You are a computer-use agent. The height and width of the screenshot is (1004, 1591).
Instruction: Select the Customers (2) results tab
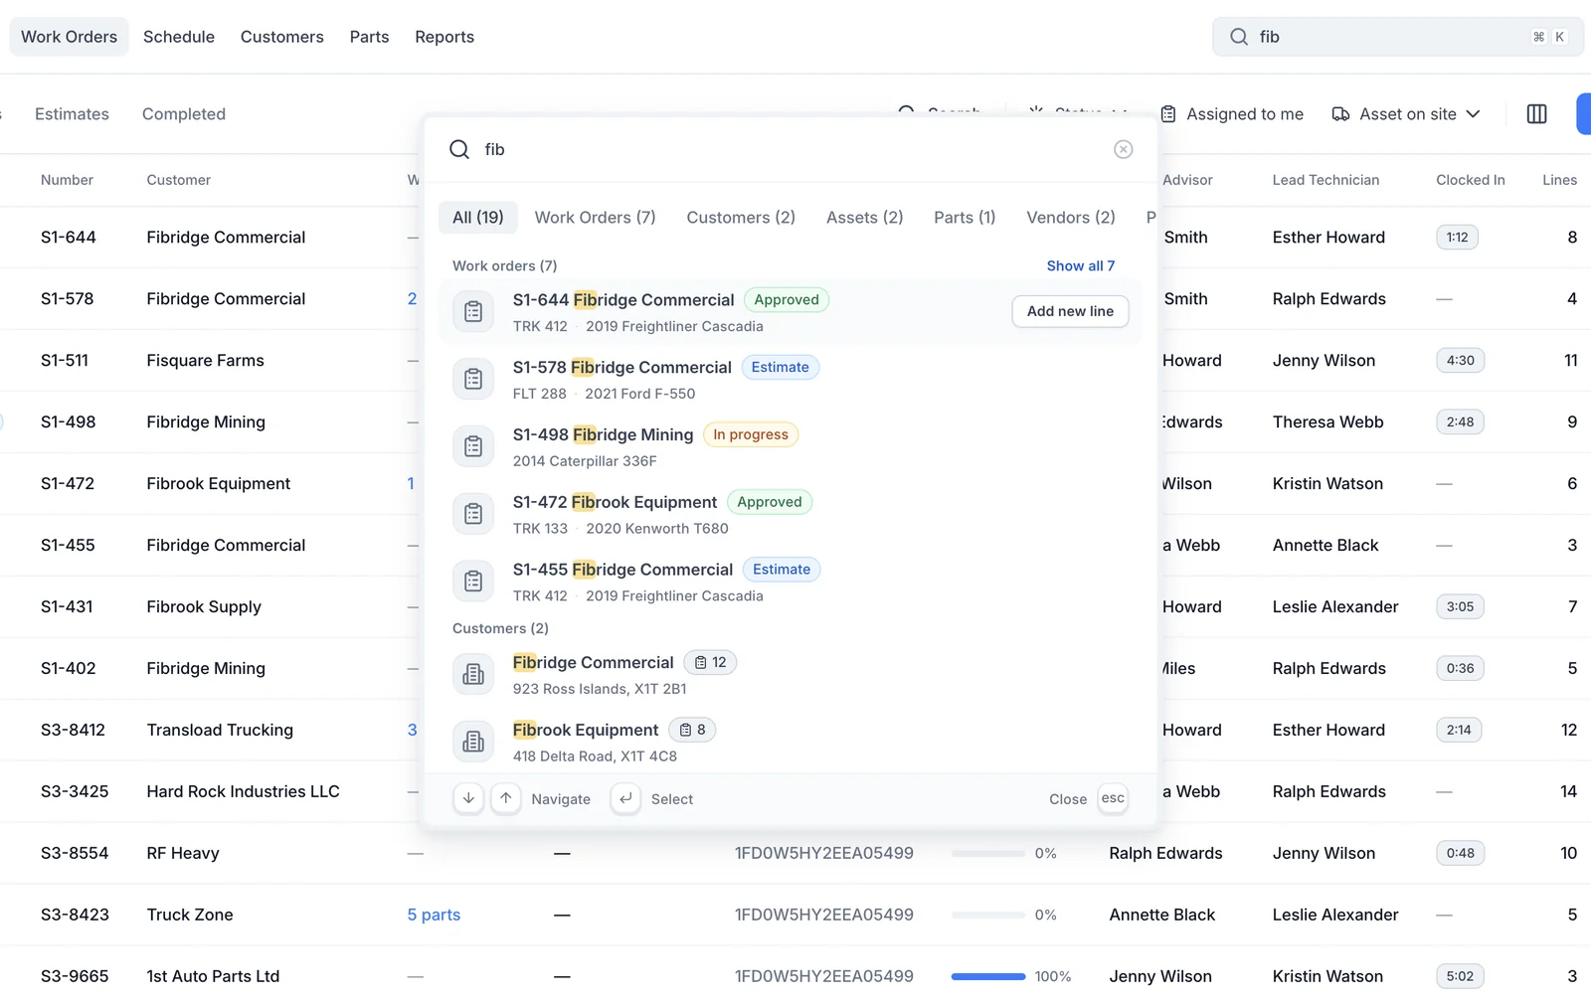741,217
